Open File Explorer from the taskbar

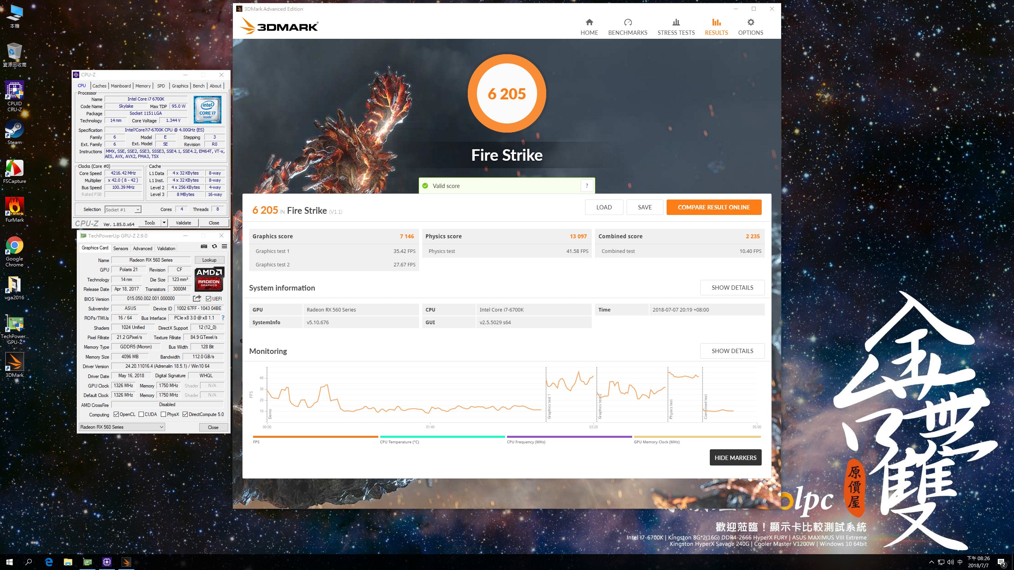pyautogui.click(x=68, y=562)
